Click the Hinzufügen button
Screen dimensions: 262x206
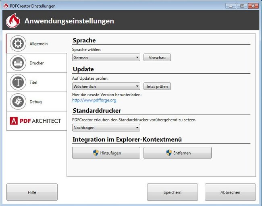pyautogui.click(x=106, y=152)
